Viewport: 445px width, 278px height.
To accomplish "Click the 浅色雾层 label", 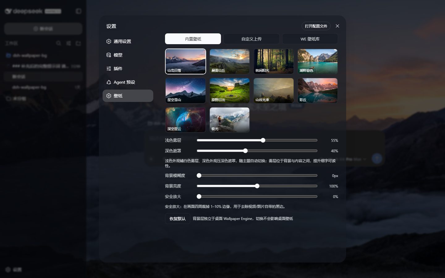I will [x=173, y=140].
